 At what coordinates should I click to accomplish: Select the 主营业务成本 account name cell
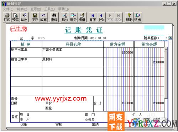click(73, 52)
